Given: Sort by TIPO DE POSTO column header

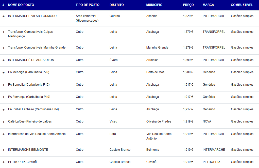Looking at the screenshot, I should (x=88, y=5).
